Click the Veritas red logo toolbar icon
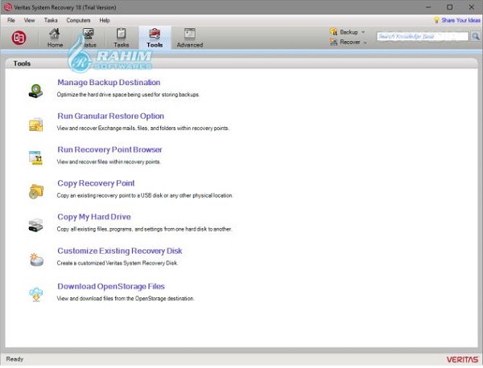Image resolution: width=483 pixels, height=368 pixels. pyautogui.click(x=19, y=38)
